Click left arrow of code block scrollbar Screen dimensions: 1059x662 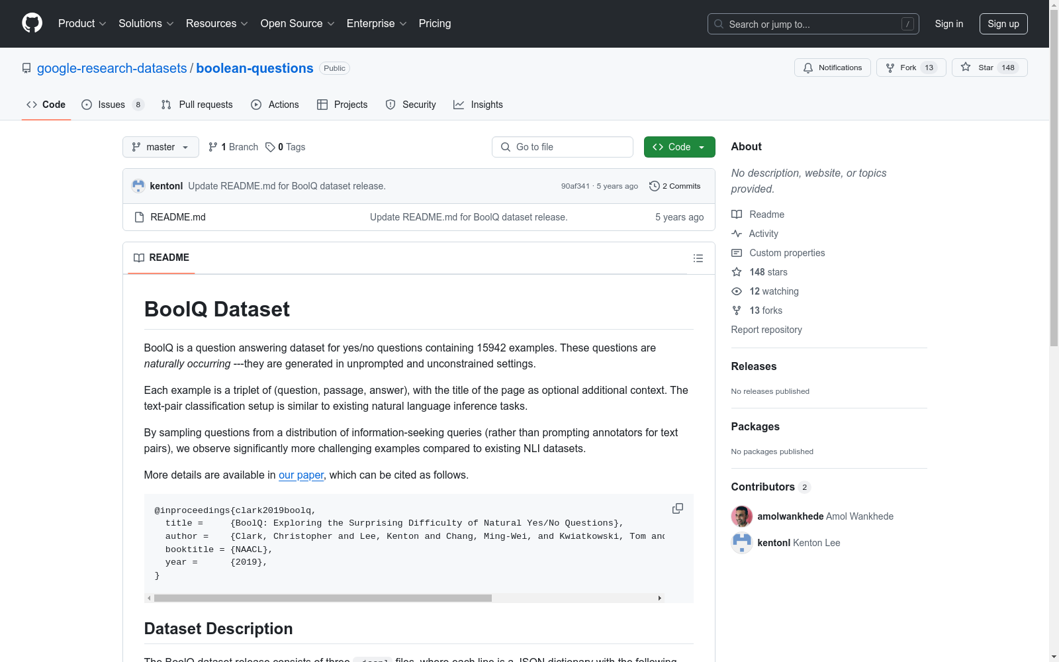point(149,598)
